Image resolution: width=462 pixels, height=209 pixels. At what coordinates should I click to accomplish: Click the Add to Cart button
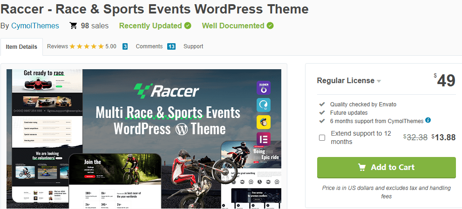(386, 168)
